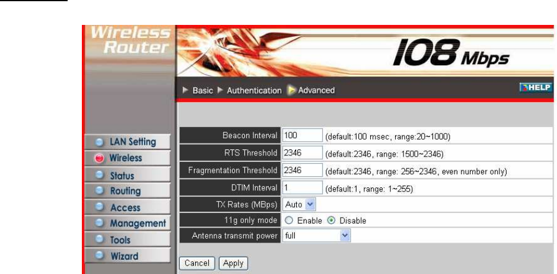Click the 108 Mbps banner logo
Screen dimensions: 557x274
click(x=451, y=53)
